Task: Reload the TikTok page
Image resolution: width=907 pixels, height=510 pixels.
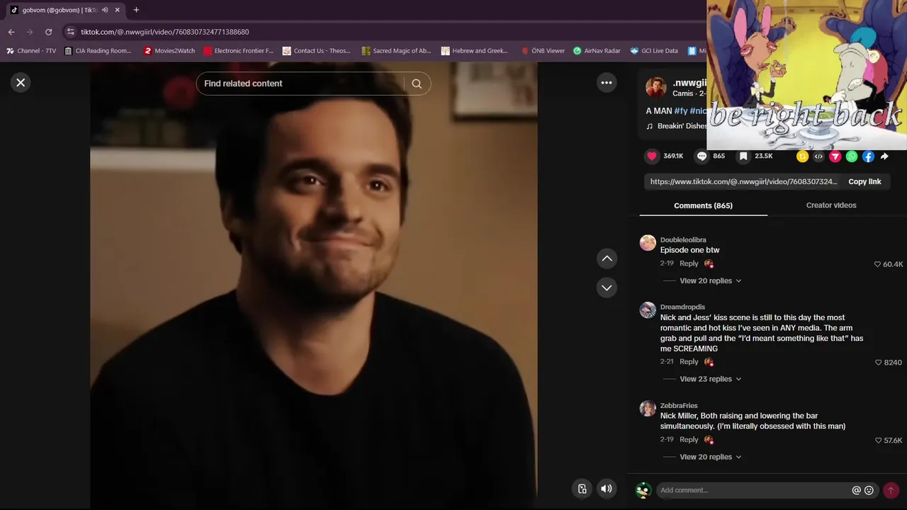Action: pyautogui.click(x=48, y=32)
